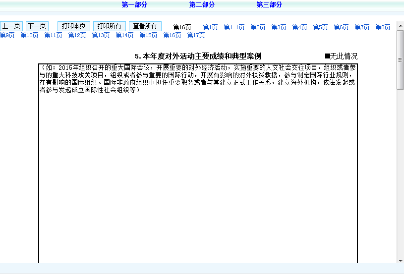Screen dimensions: 404x274
Task: Click the 上一页 previous page button
Action: coord(11,26)
